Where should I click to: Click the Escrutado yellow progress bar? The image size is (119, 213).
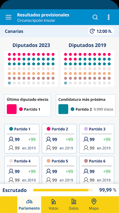pyautogui.click(x=63, y=190)
